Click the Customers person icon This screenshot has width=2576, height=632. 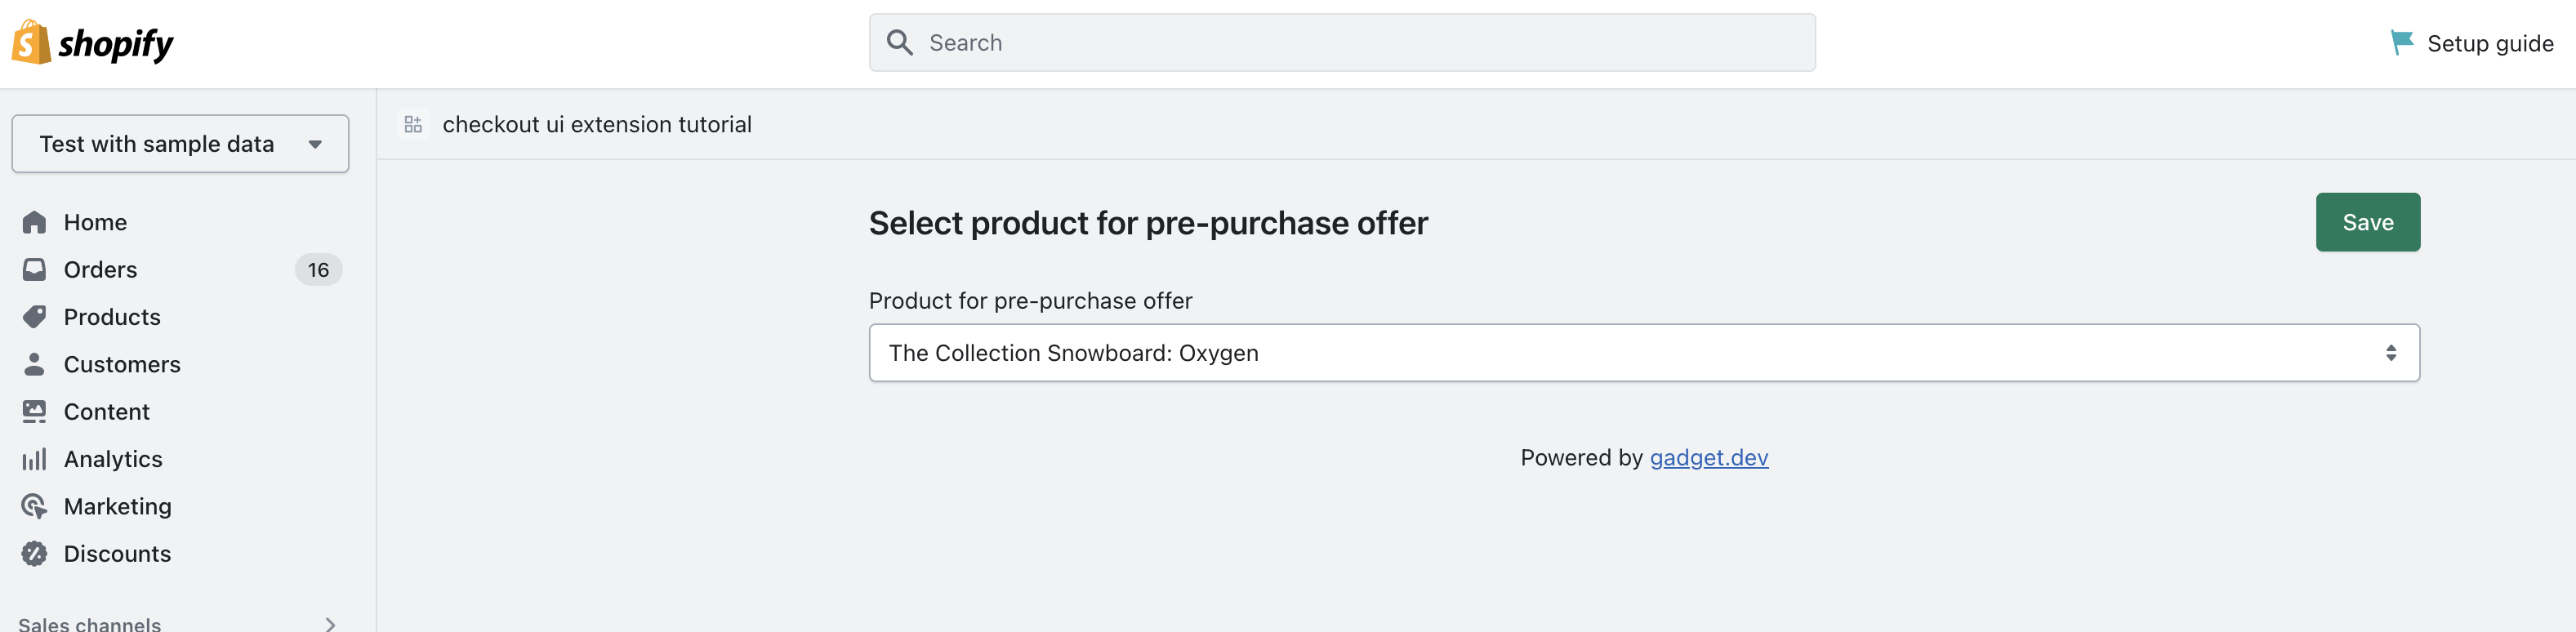(34, 364)
